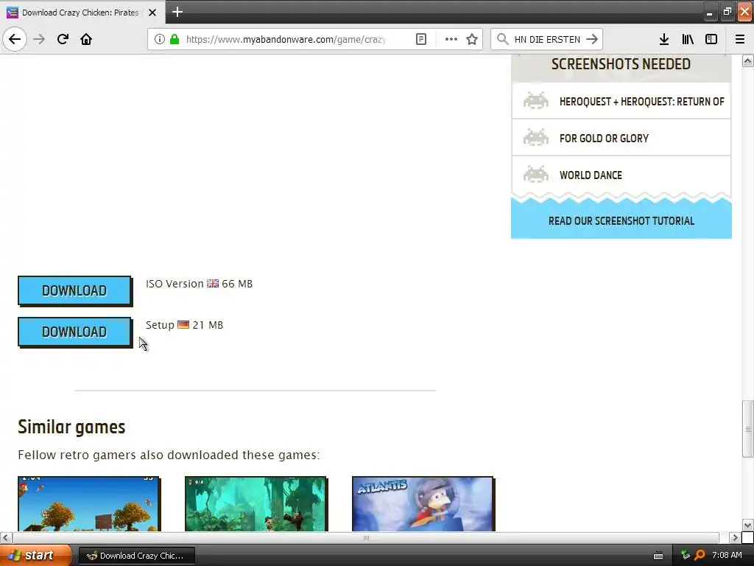Minimize the Firefox window
Viewport: 754px width, 566px height.
click(709, 13)
